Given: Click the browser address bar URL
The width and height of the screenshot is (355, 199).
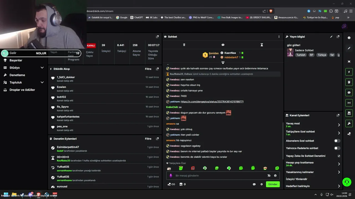Looking at the screenshot, I should tap(100, 11).
